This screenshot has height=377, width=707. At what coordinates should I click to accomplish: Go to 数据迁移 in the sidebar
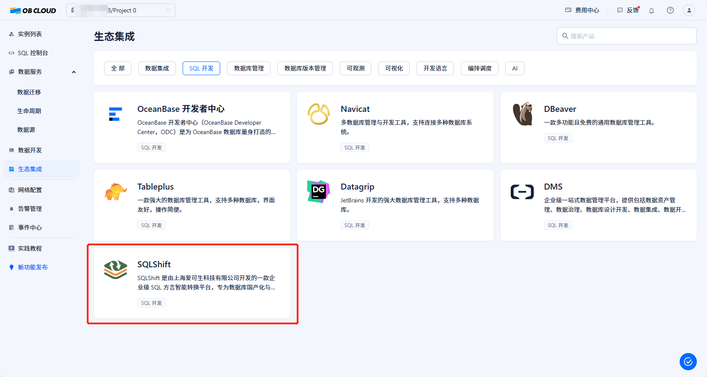tap(29, 92)
